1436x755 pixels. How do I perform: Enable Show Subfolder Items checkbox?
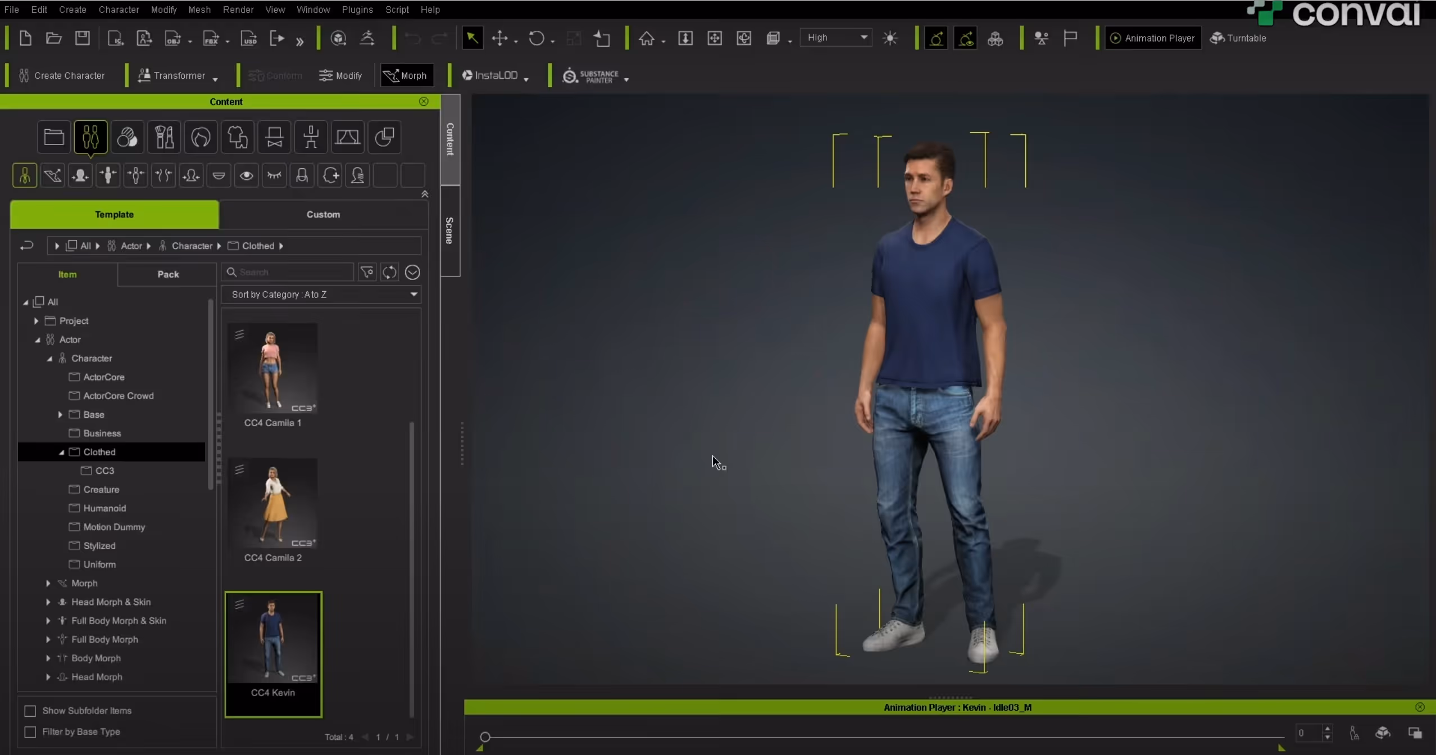pos(30,711)
